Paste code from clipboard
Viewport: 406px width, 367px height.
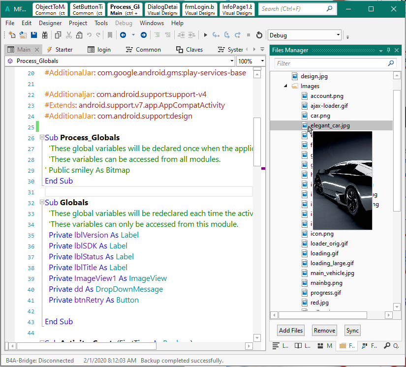tap(79, 35)
